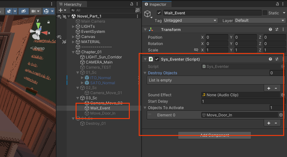This screenshot has width=287, height=157.
Task: Open Sys_Eventer component preset settings icon
Action: 277,59
